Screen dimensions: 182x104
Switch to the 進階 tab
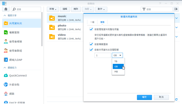point(102,22)
